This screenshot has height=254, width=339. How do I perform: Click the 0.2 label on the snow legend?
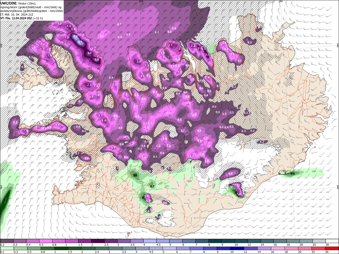tap(2, 245)
